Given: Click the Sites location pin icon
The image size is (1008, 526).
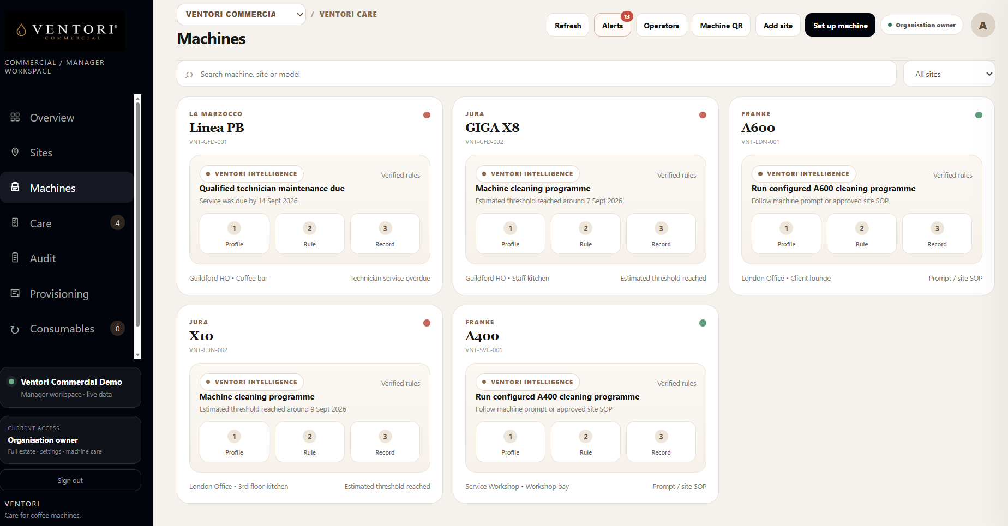Looking at the screenshot, I should click(x=15, y=152).
